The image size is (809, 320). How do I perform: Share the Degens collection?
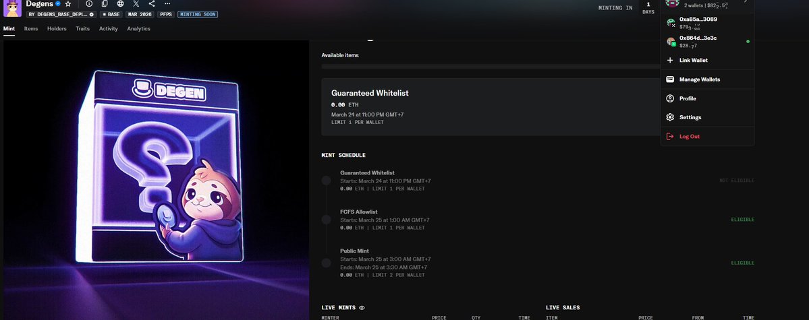pyautogui.click(x=152, y=3)
